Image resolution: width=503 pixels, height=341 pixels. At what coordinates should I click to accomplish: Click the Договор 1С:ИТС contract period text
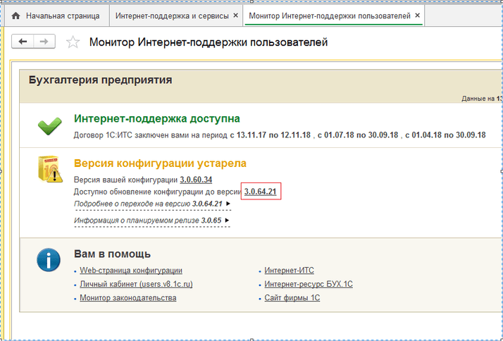click(280, 135)
